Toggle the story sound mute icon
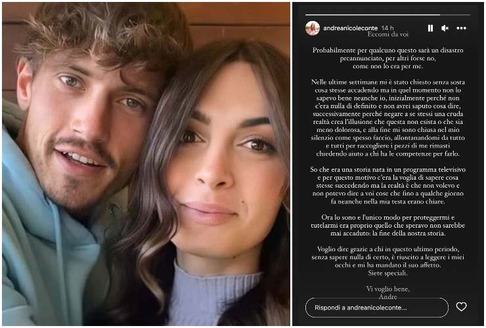This screenshot has height=328, width=486. [x=445, y=28]
